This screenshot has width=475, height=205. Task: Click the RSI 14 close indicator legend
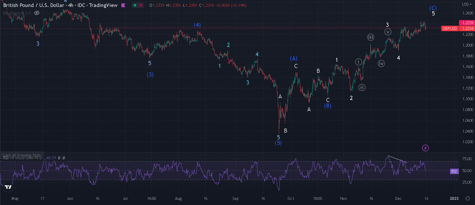point(23,158)
